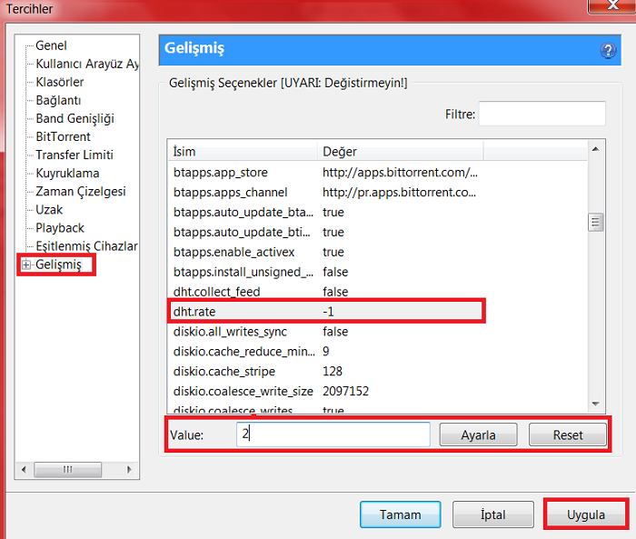Select Transfer Limiti category

click(x=75, y=155)
